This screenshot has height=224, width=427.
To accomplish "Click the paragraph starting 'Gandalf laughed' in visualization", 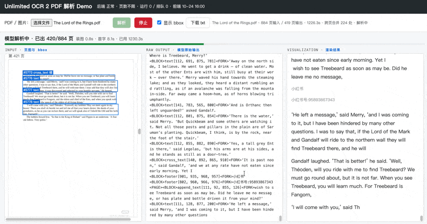I will [353, 178].
